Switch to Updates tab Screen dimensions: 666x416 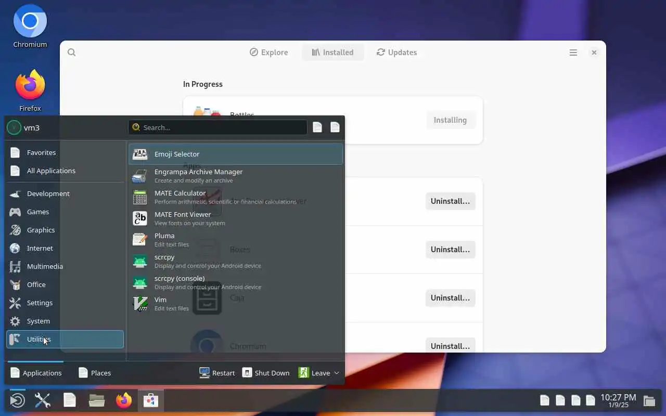(x=396, y=53)
